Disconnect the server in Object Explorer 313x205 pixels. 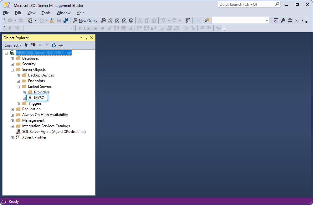(33, 45)
